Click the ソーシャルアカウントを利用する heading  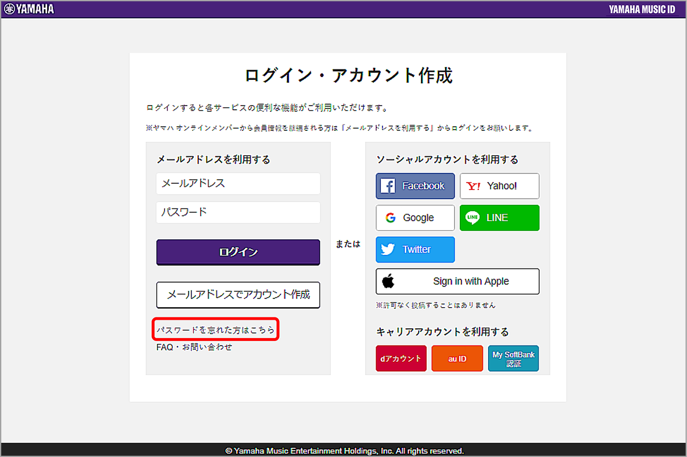tap(447, 160)
